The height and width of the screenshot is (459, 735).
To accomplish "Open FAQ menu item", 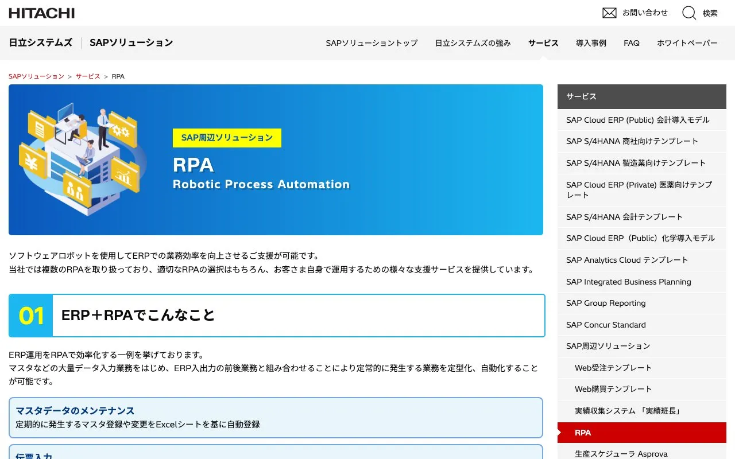I will [x=632, y=43].
